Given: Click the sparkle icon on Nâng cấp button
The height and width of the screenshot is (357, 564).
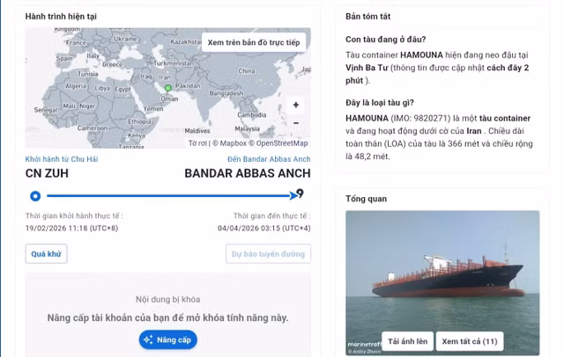Looking at the screenshot, I should 148,339.
